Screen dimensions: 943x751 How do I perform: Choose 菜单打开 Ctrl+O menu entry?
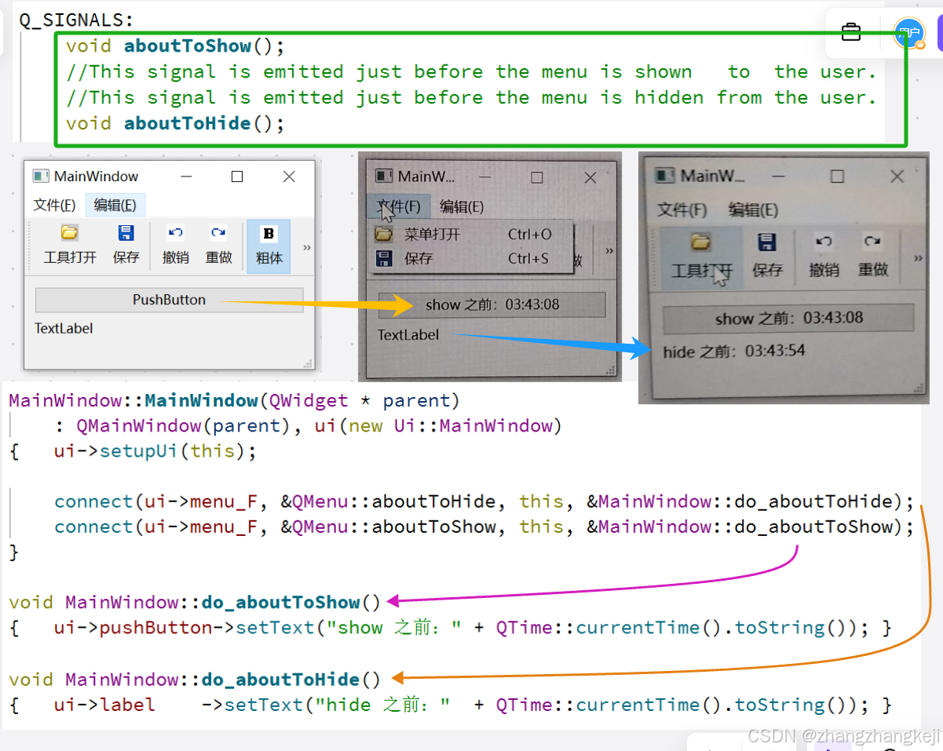tap(472, 234)
